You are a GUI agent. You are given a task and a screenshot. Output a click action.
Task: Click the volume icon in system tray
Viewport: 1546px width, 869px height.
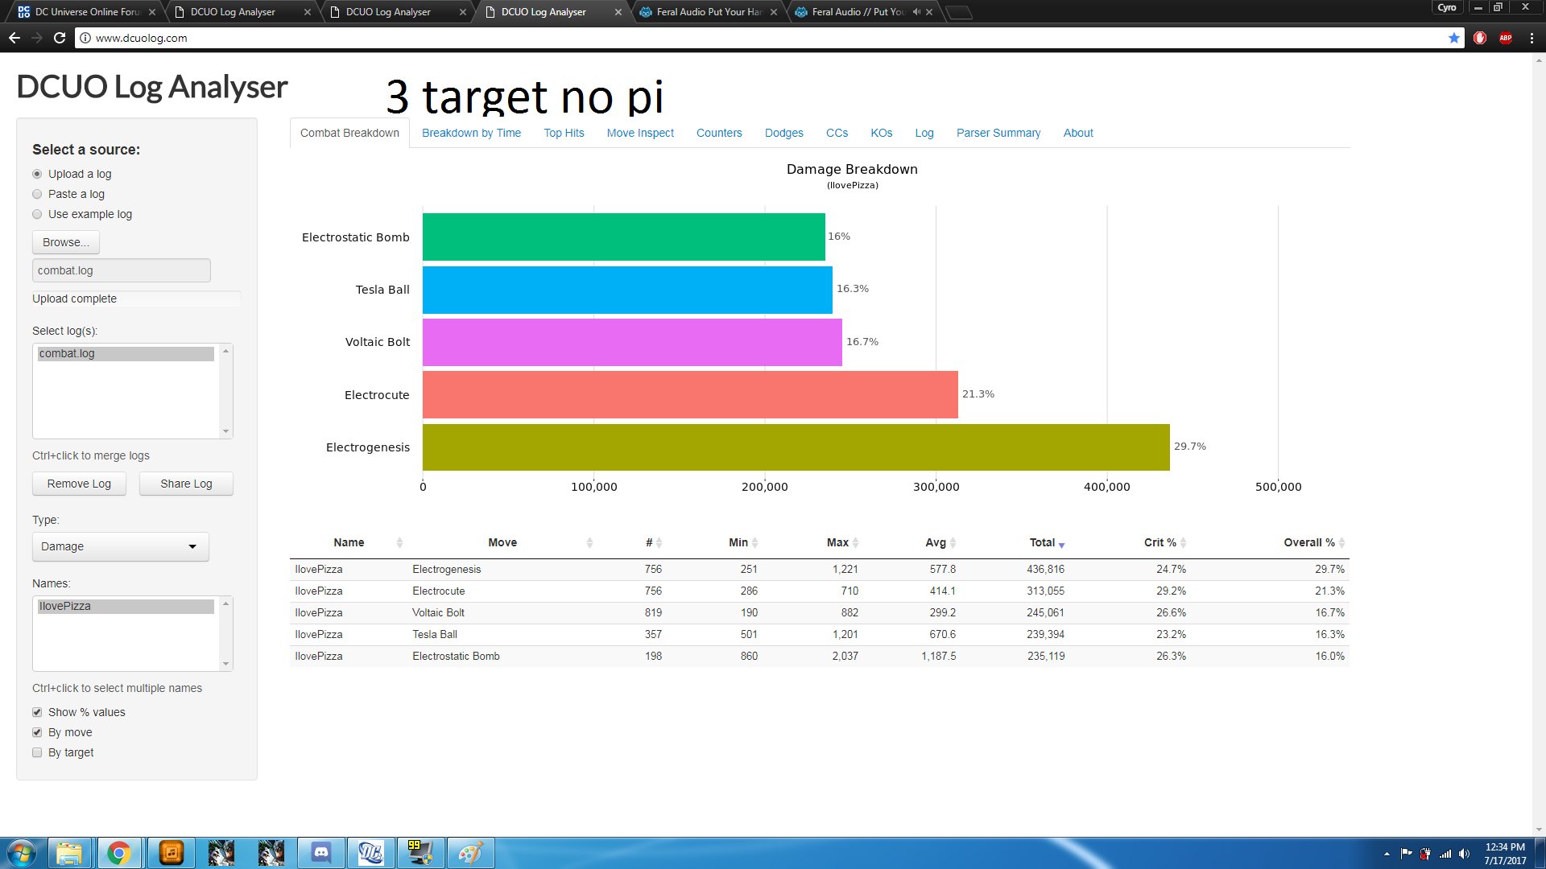pyautogui.click(x=1465, y=854)
